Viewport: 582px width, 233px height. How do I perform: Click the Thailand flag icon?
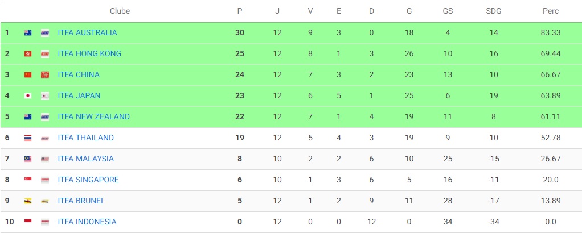28,138
